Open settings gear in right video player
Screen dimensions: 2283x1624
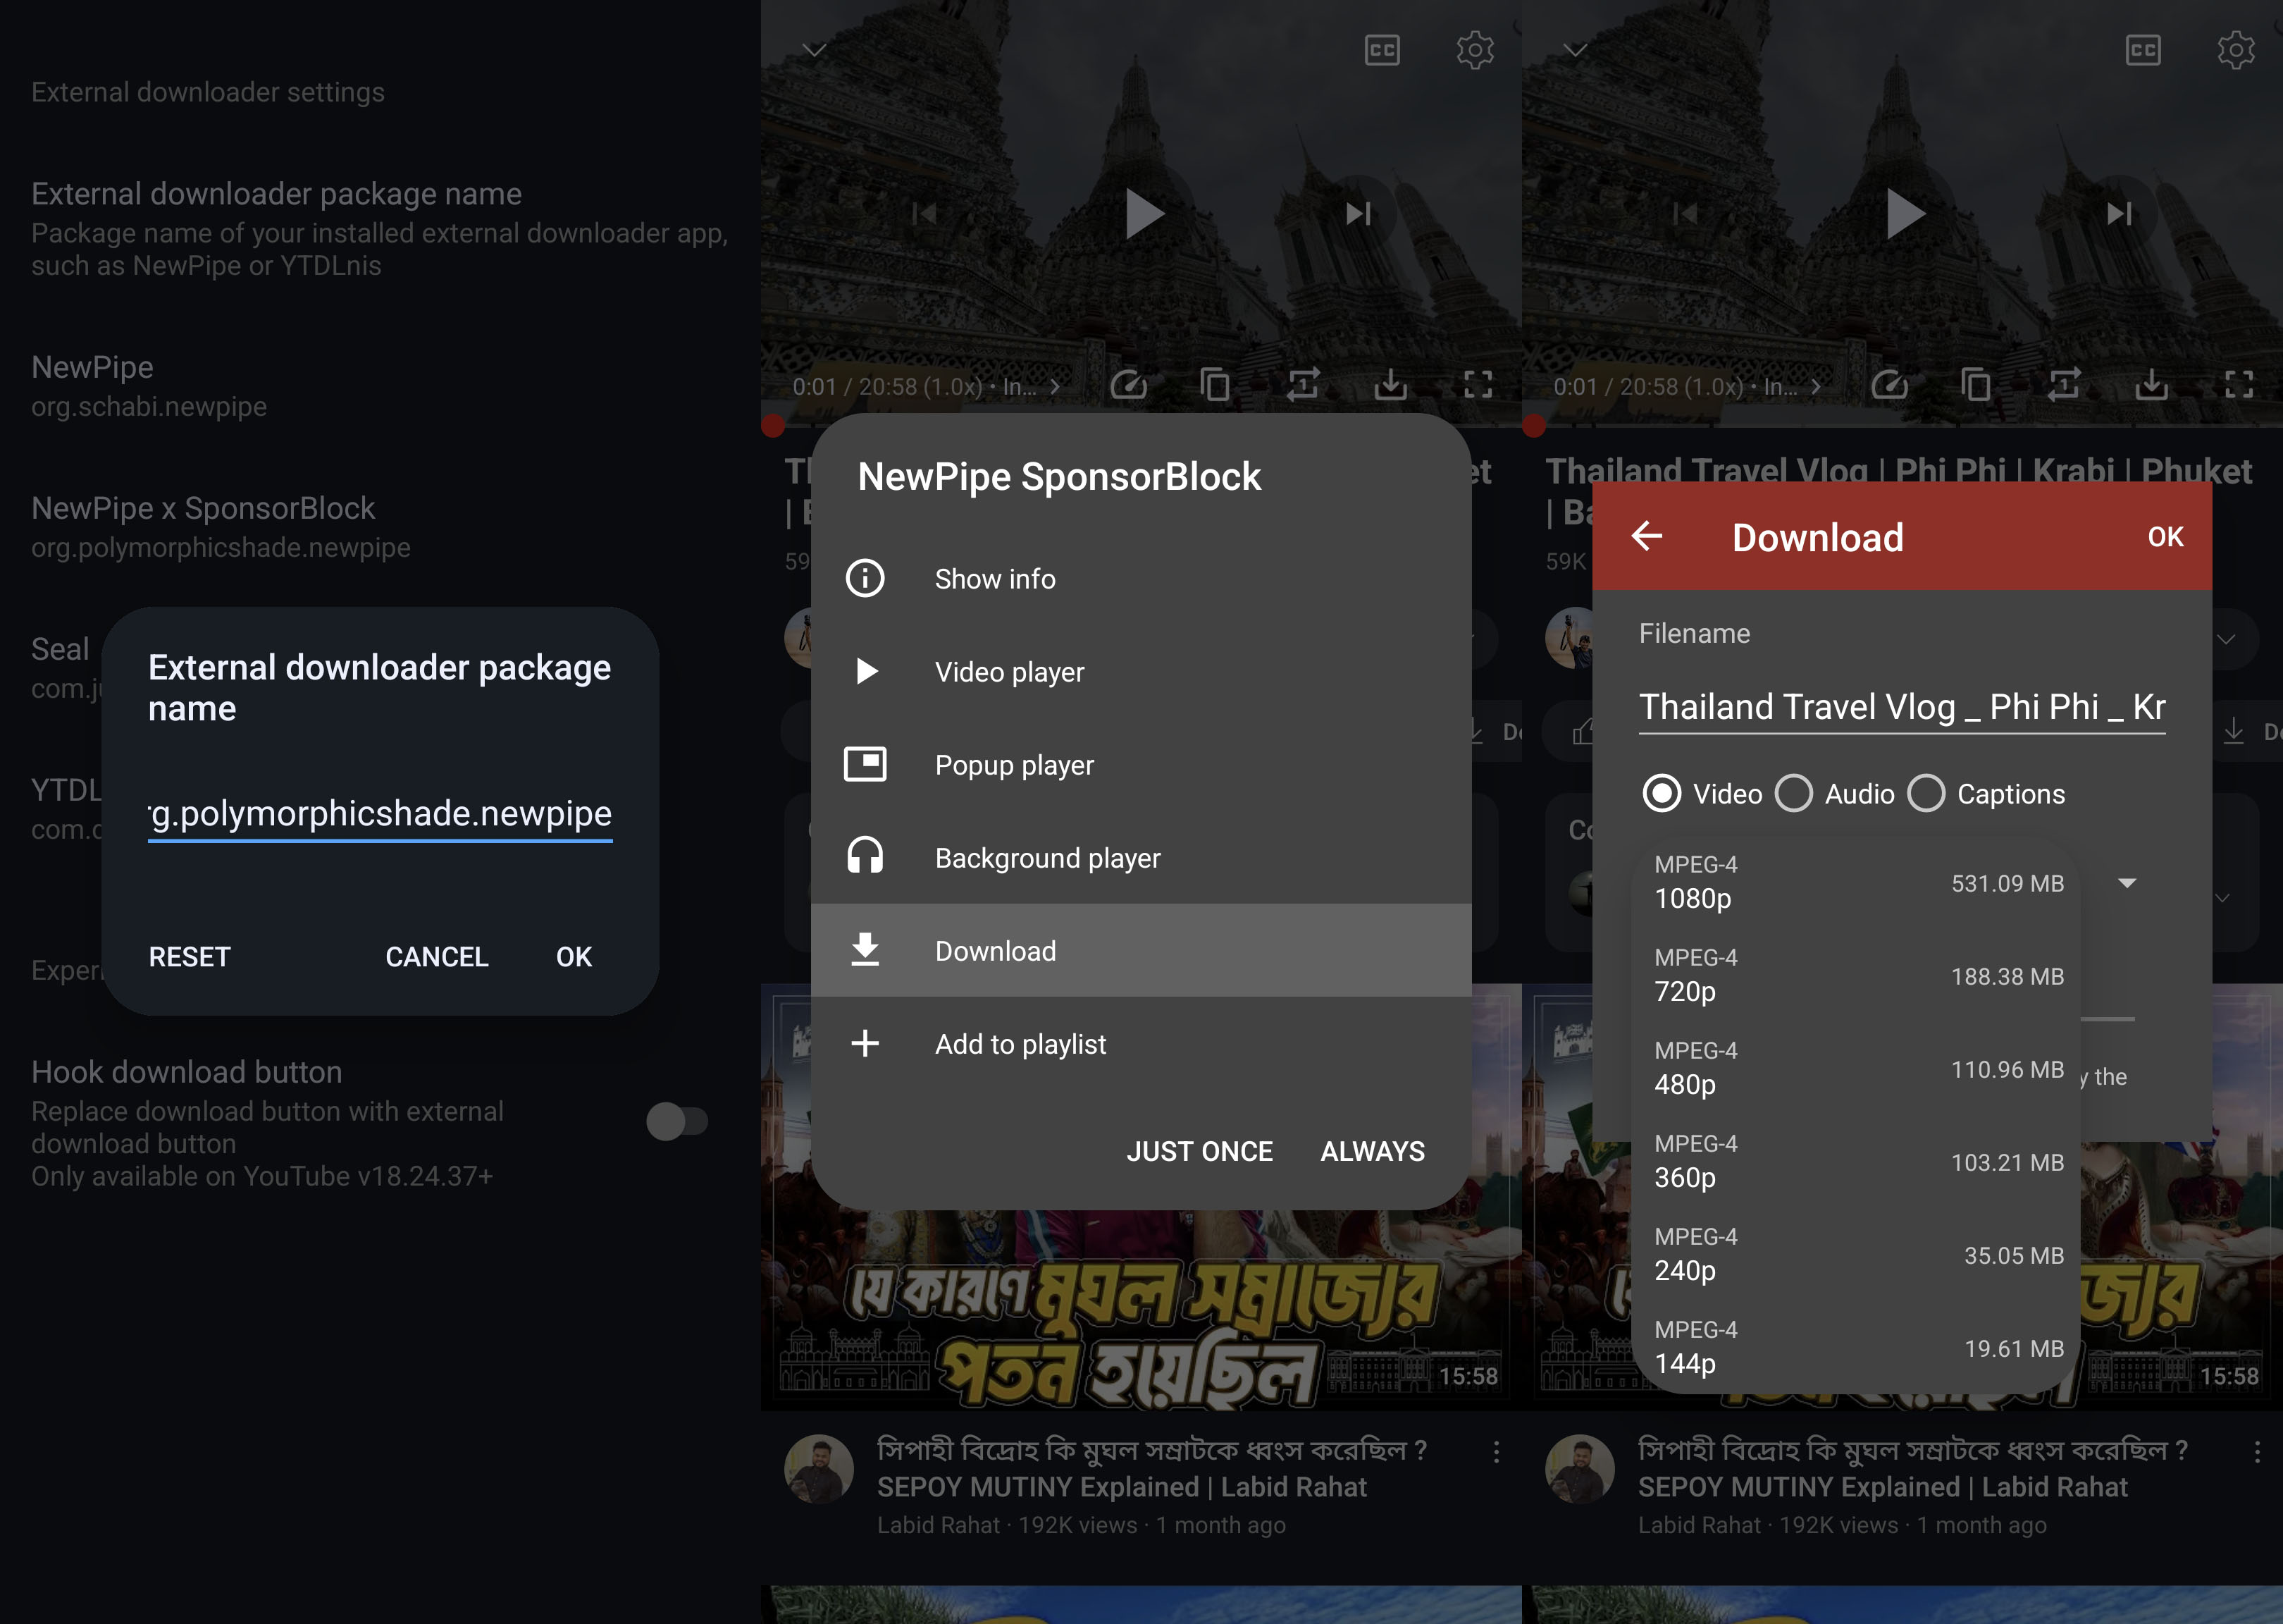pyautogui.click(x=2235, y=50)
